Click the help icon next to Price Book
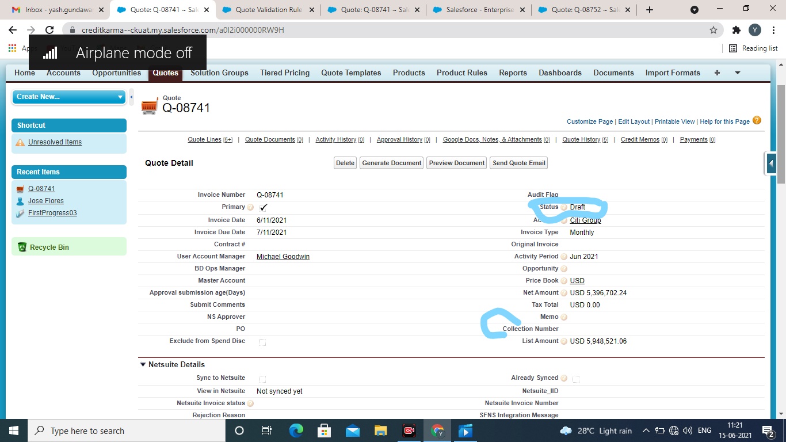Viewport: 786px width, 442px height. point(564,281)
